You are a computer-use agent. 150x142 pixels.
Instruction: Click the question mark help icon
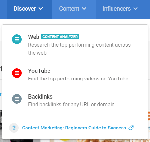pyautogui.click(x=14, y=128)
